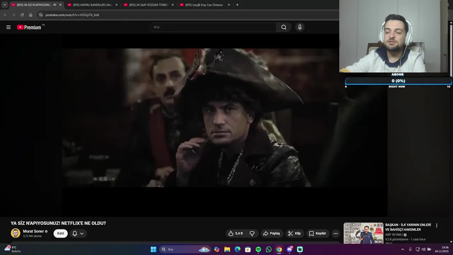Open BAŞKAN recommended video thumbnail

point(363,233)
